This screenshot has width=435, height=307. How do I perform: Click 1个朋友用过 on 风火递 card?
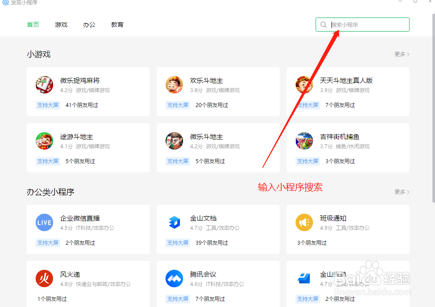[52, 299]
